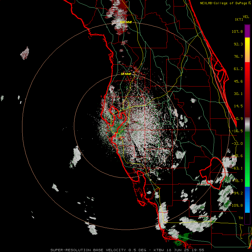Screen dimensions: 252x252
Task: Pick the yellow-orange segment of the velocity scale
Action: [x=247, y=50]
